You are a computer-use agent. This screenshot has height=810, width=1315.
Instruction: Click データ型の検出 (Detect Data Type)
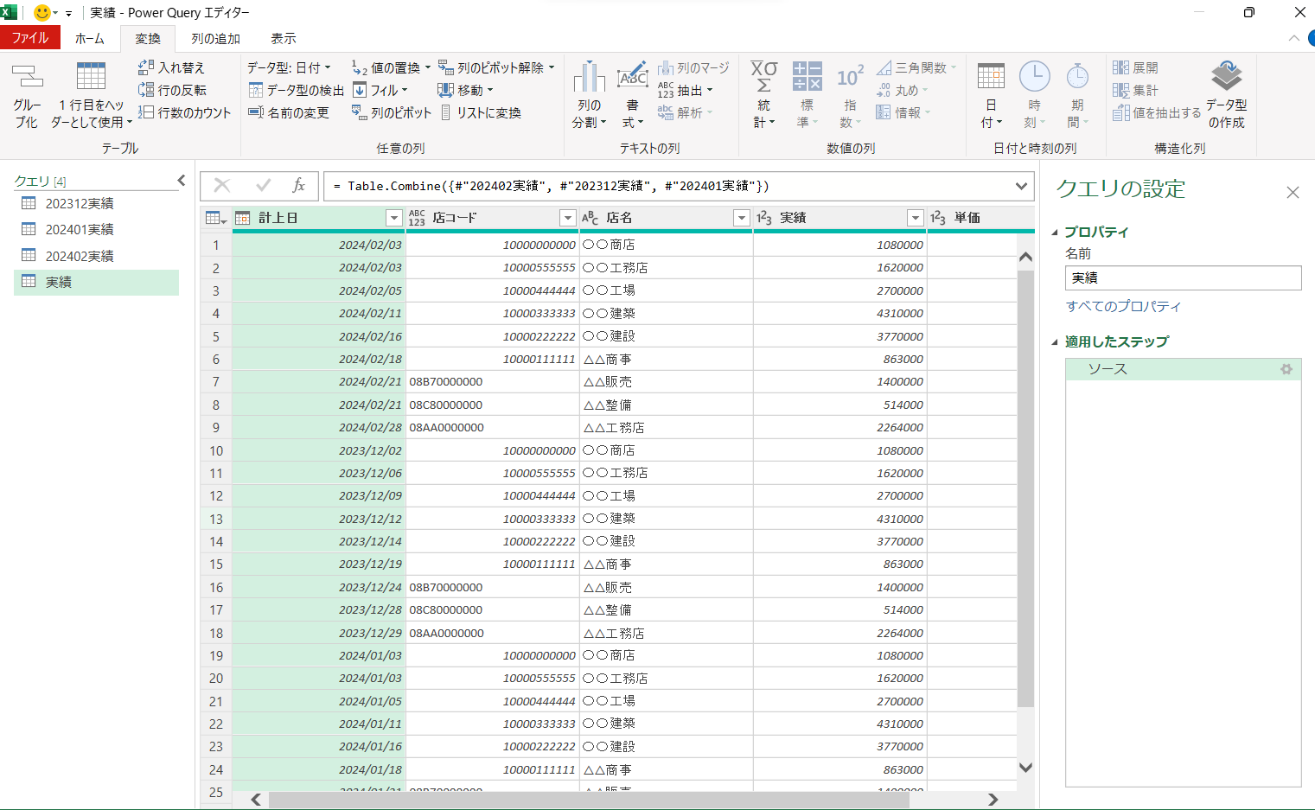[296, 90]
